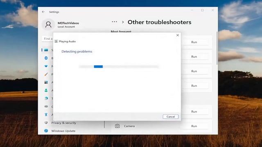
Task: Open the breadcrumb ellipsis menu
Action: [x=114, y=22]
